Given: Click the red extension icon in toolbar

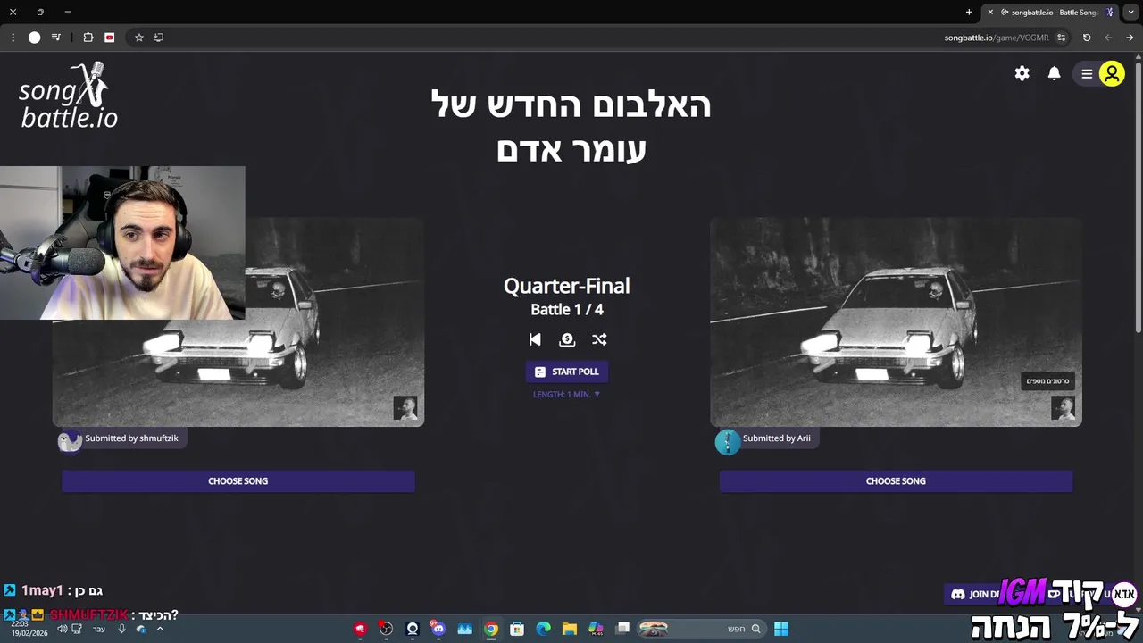Looking at the screenshot, I should click(x=110, y=38).
